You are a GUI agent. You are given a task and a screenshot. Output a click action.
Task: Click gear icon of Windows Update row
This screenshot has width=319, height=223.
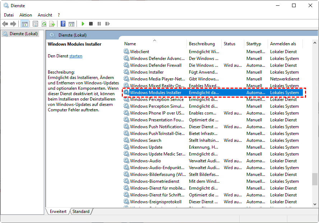coord(126,147)
